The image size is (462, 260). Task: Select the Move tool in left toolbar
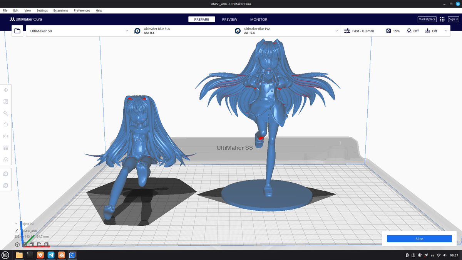point(6,90)
